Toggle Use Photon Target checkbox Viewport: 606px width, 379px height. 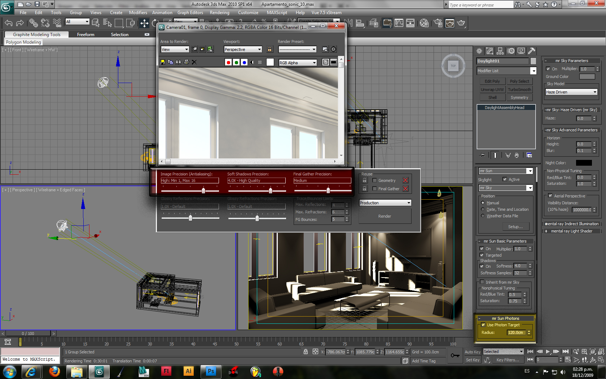tap(483, 325)
